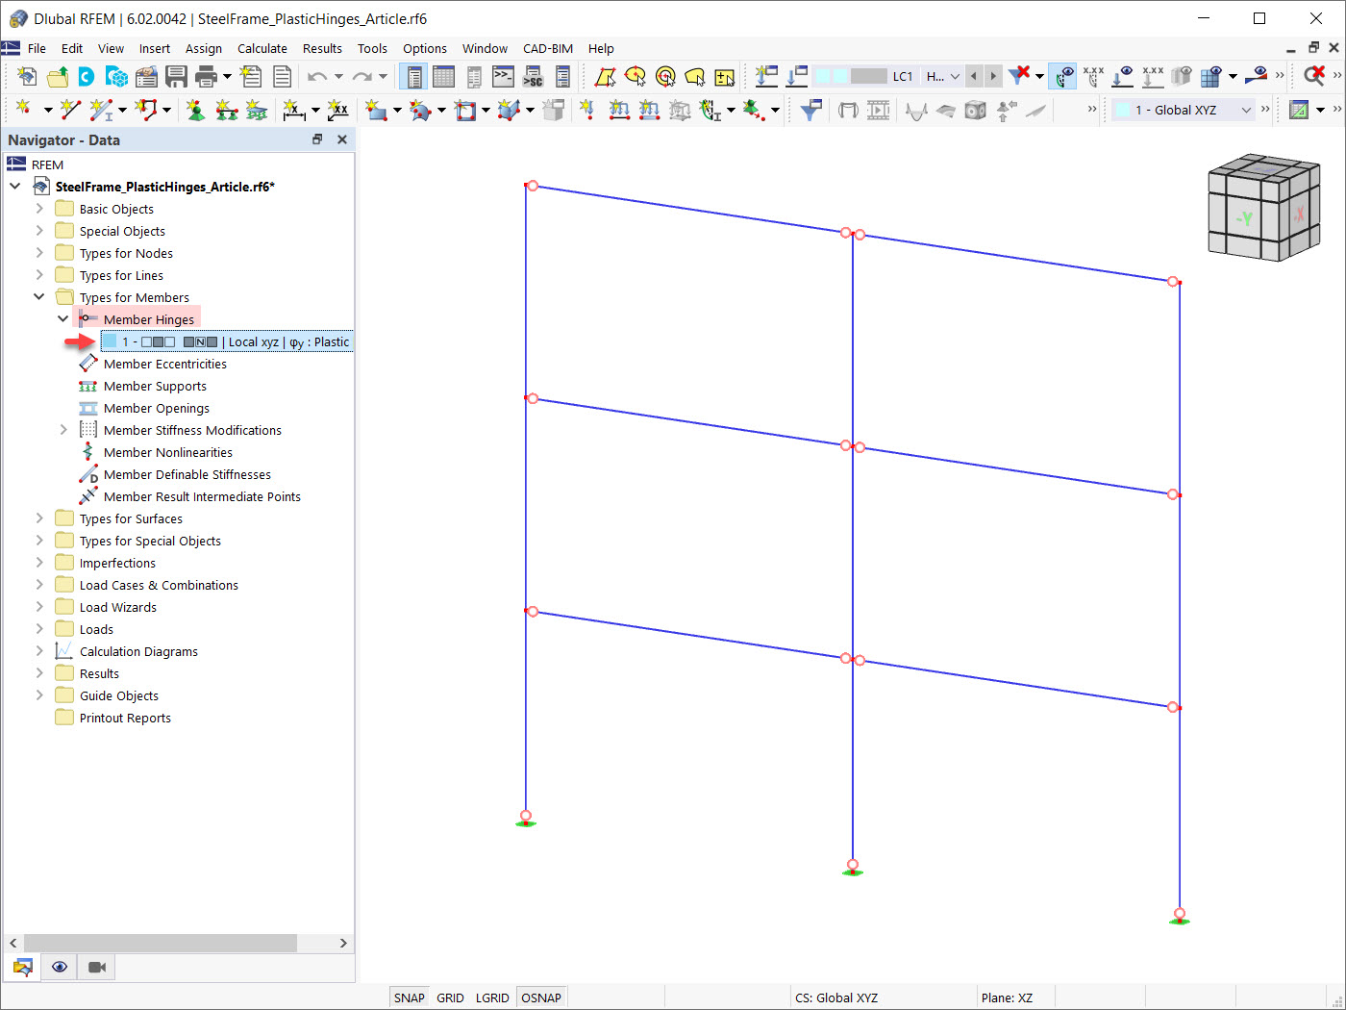Print the model via the Print icon

coord(206,76)
